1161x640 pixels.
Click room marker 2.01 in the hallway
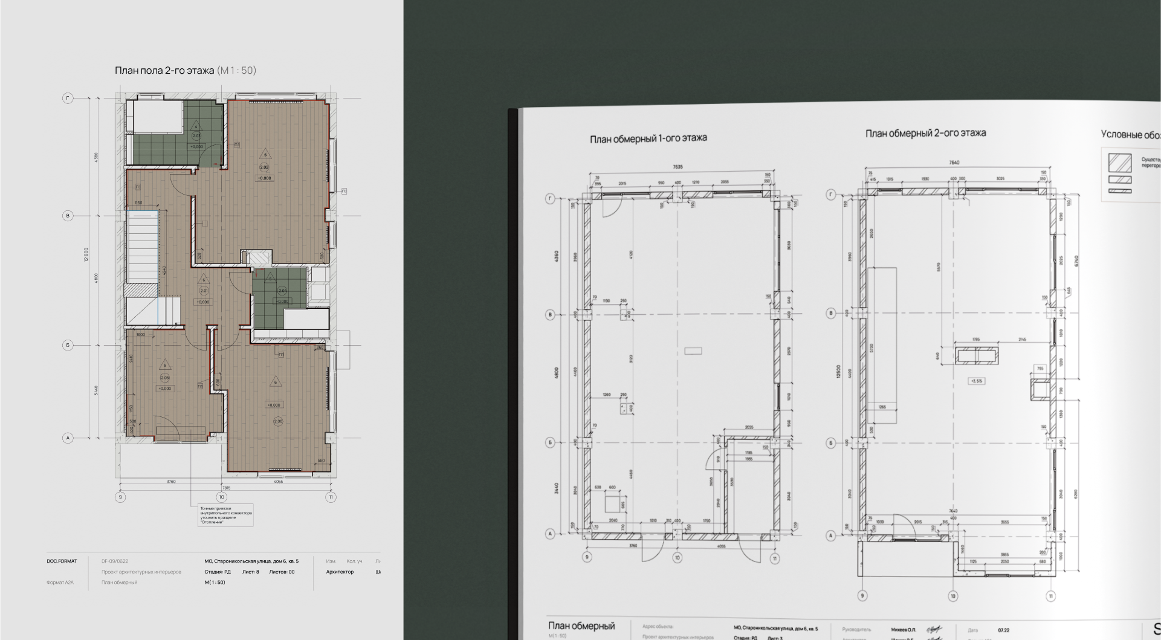(204, 291)
